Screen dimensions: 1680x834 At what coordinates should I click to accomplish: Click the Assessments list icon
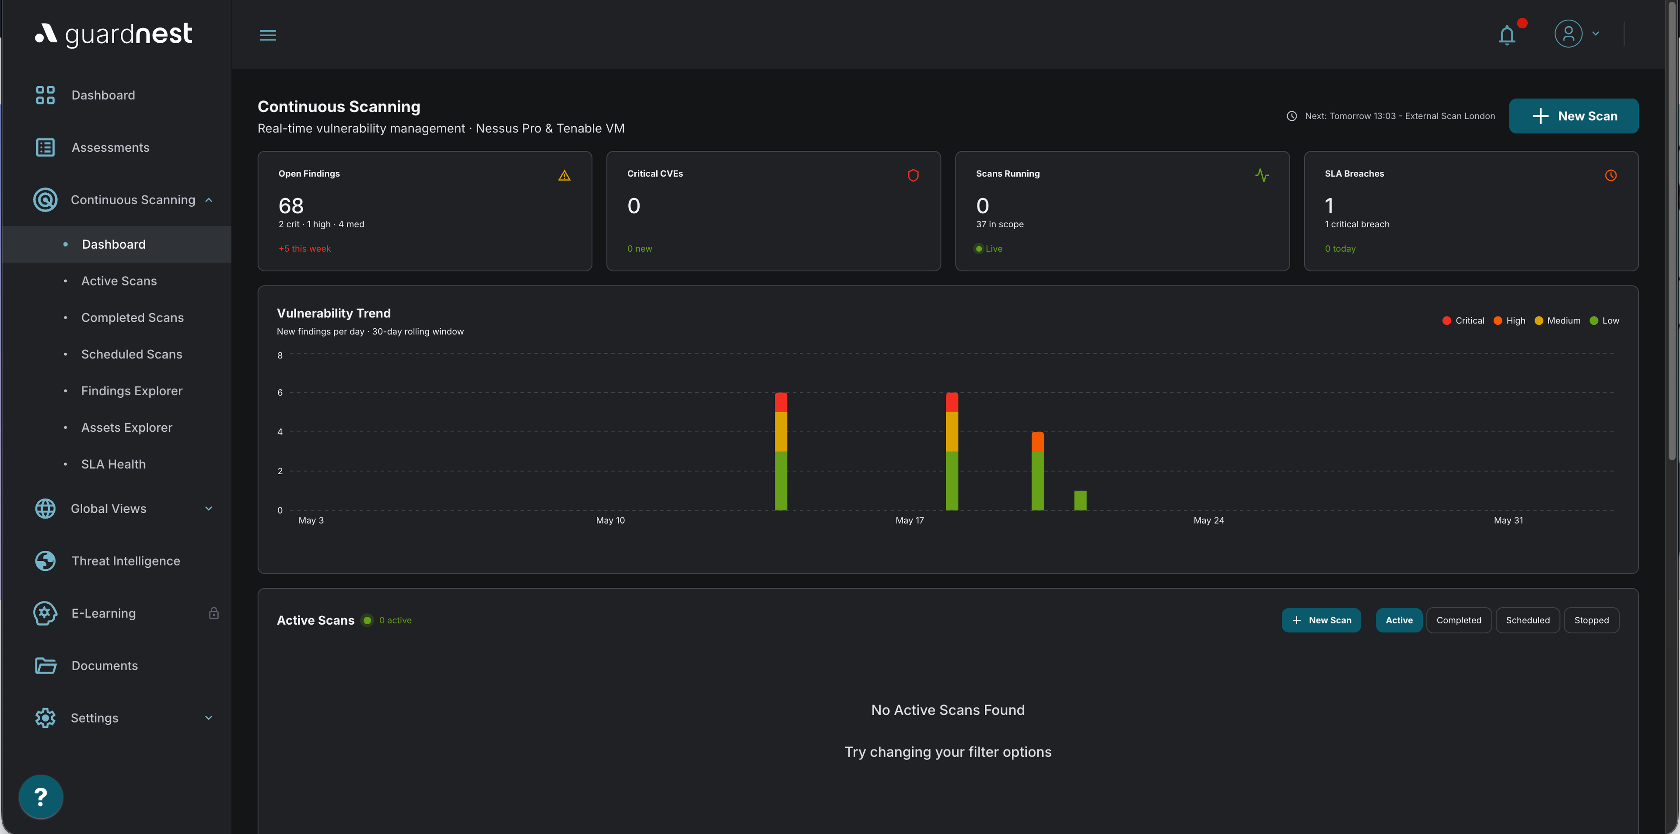45,147
